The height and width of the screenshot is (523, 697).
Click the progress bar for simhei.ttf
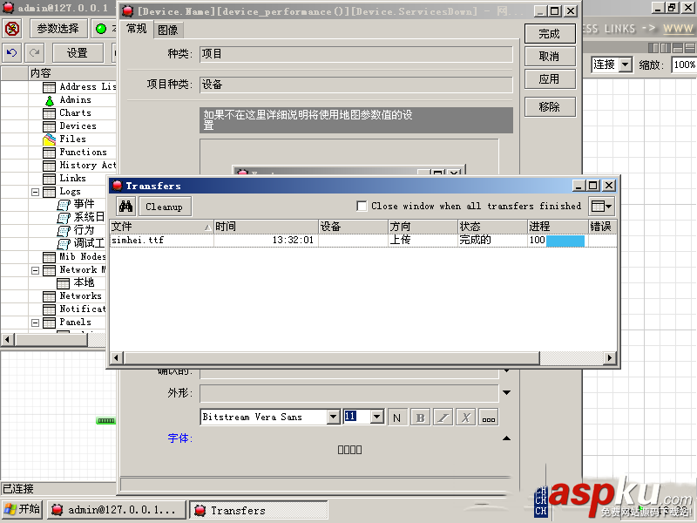(x=565, y=241)
